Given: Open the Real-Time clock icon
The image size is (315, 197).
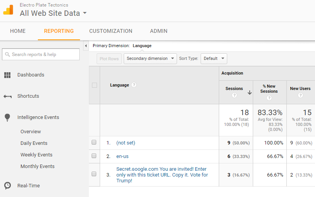Looking at the screenshot, I should tap(7, 186).
